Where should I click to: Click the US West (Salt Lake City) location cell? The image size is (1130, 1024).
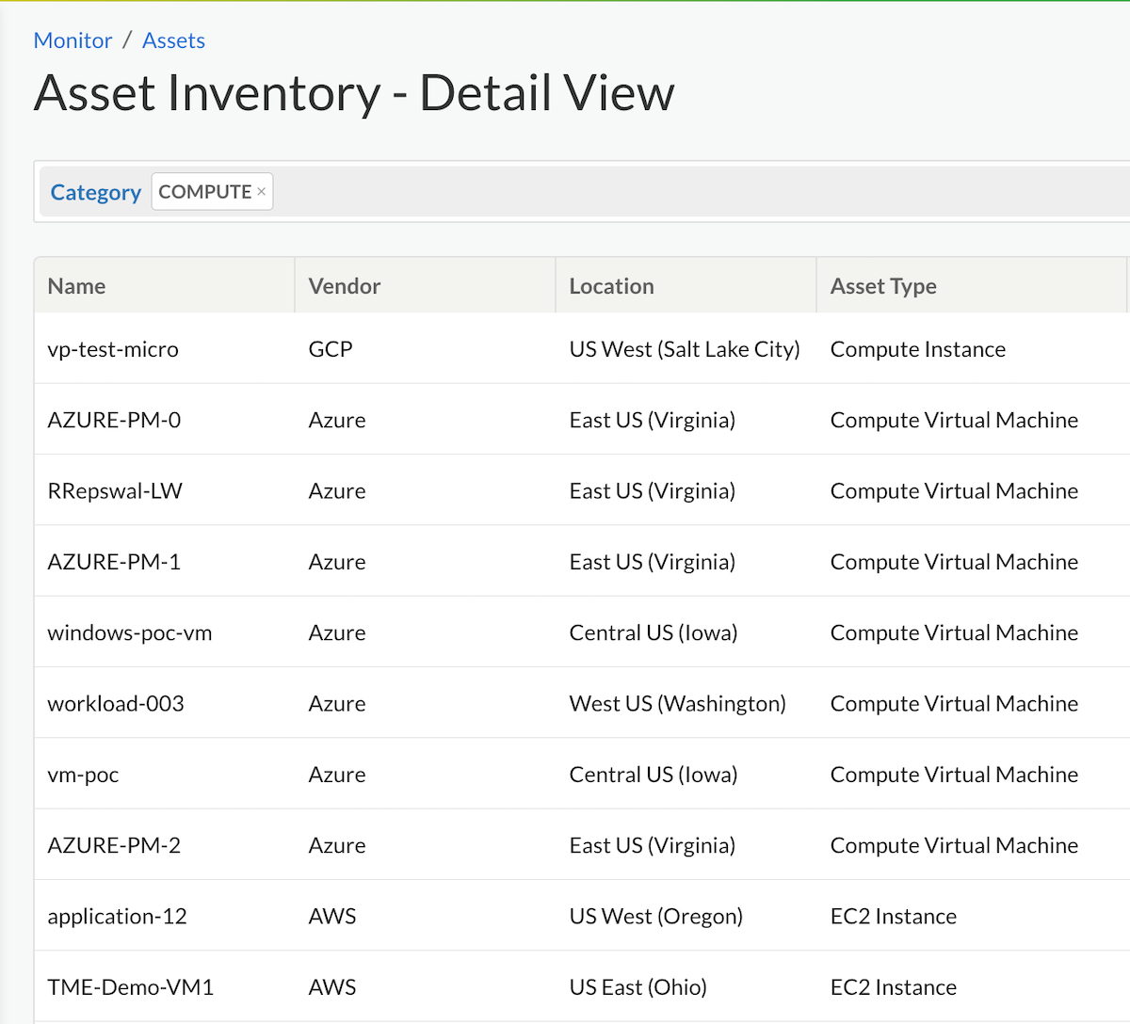tap(685, 349)
